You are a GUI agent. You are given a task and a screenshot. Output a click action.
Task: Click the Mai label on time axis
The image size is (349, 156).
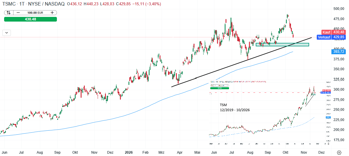(x=198, y=153)
